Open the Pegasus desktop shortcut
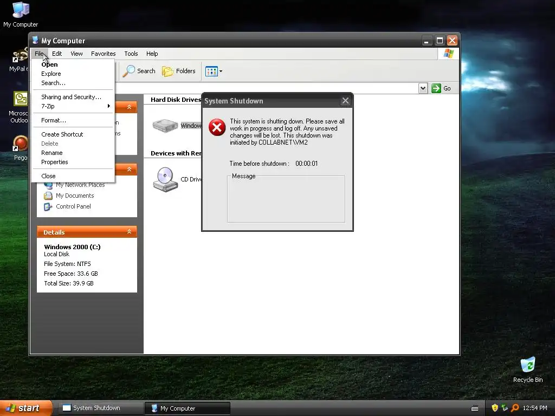555x416 pixels. coord(20,148)
